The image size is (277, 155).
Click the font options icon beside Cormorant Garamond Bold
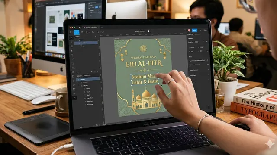[x=207, y=60]
